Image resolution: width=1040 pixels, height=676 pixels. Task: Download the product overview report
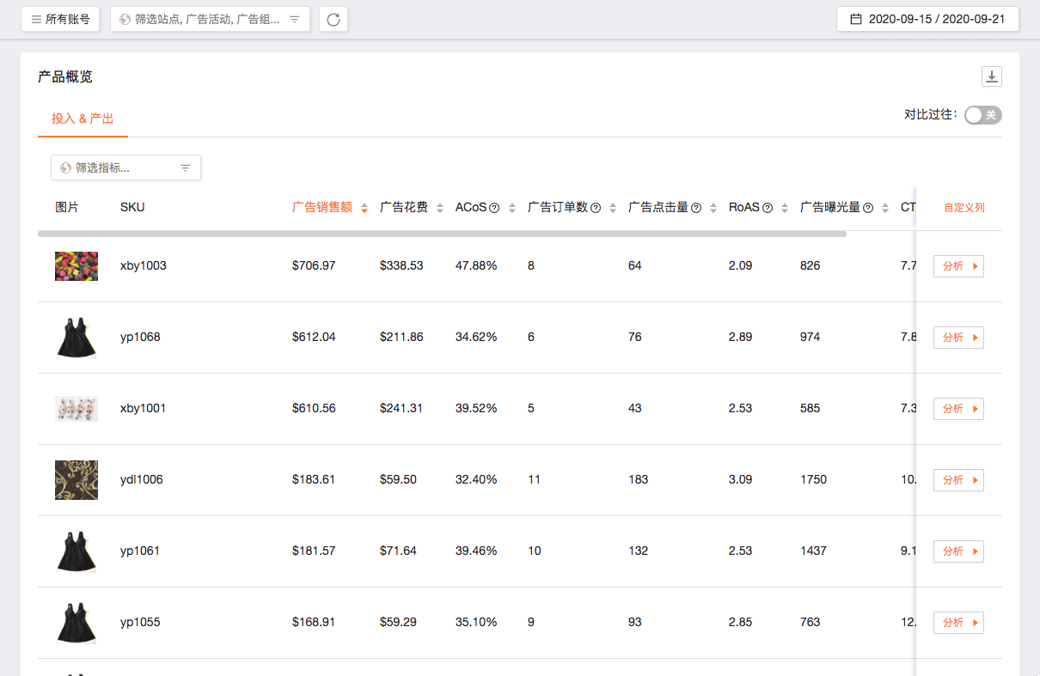click(x=992, y=77)
